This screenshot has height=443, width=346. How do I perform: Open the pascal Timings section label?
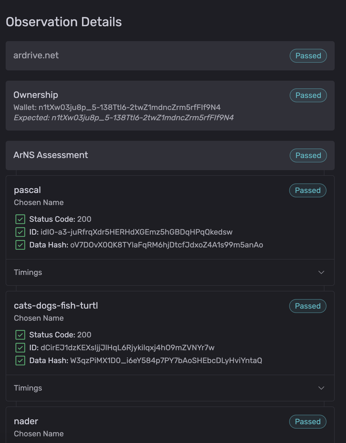tap(28, 272)
